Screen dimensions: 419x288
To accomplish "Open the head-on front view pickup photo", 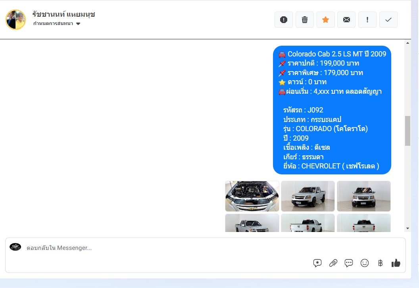I will (x=364, y=196).
